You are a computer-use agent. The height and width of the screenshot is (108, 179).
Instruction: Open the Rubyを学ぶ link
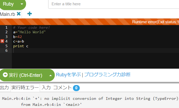pyautogui.click(x=68, y=75)
